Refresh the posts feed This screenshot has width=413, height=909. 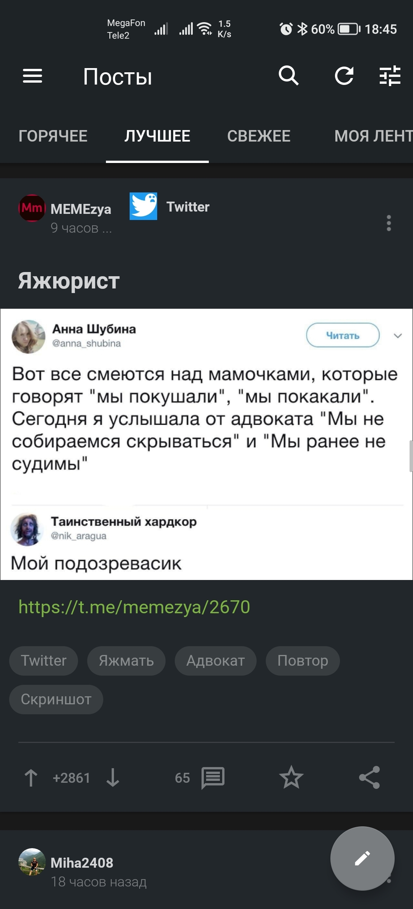coord(344,76)
